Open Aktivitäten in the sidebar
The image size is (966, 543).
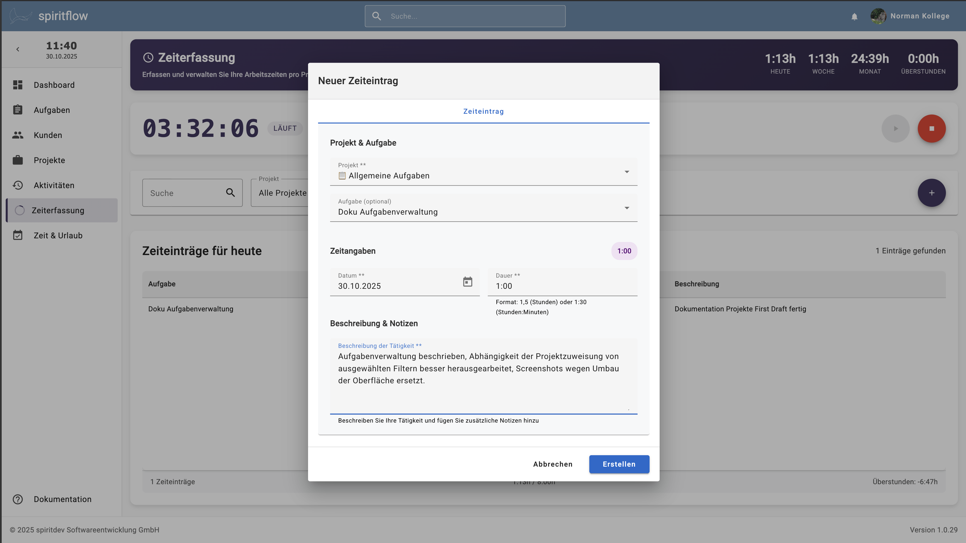[x=61, y=185]
